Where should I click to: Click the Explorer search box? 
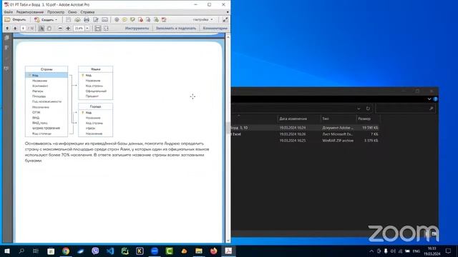406,109
